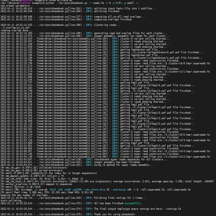
Task: Select 'concatenate super reads sequences for all clusters' line
Action: pos(84,160)
